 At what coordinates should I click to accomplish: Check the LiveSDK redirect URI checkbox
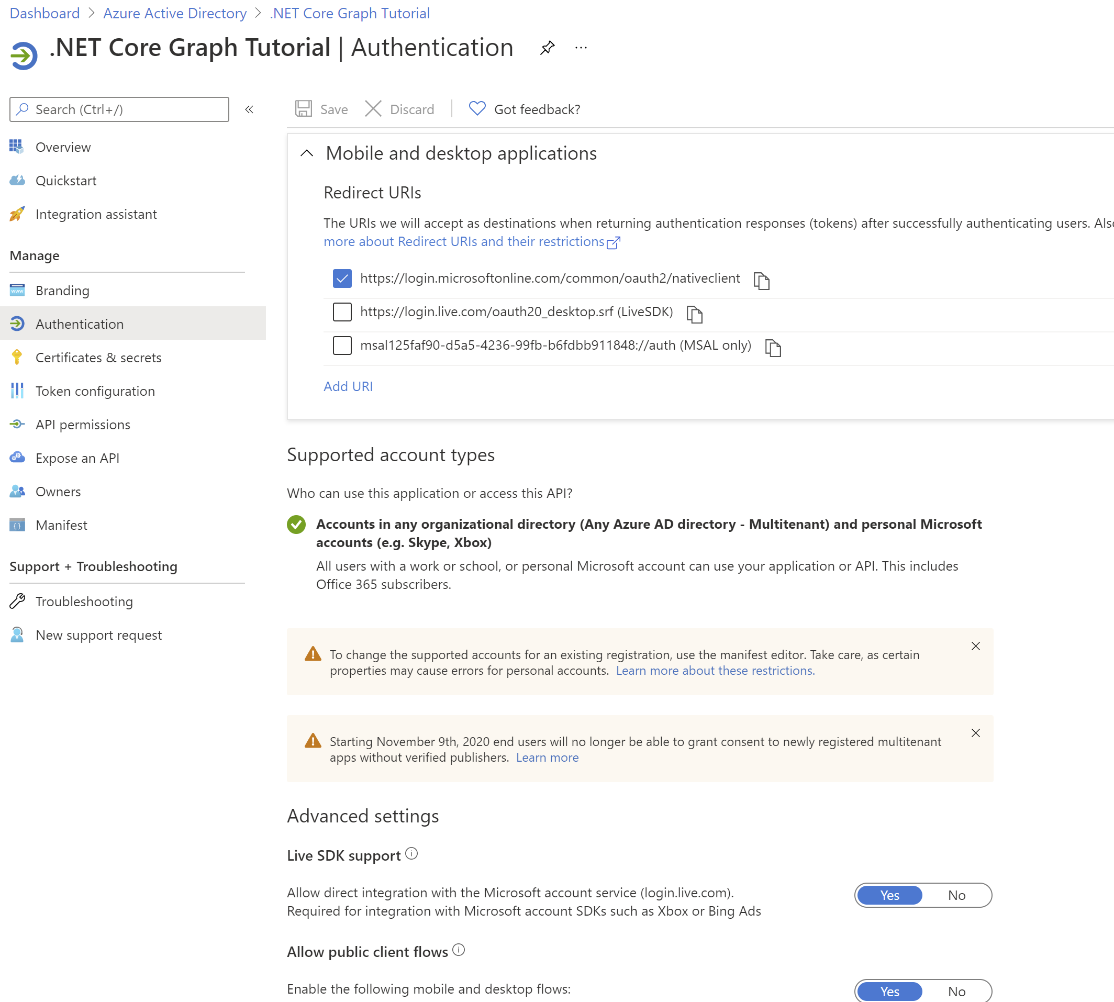342,311
